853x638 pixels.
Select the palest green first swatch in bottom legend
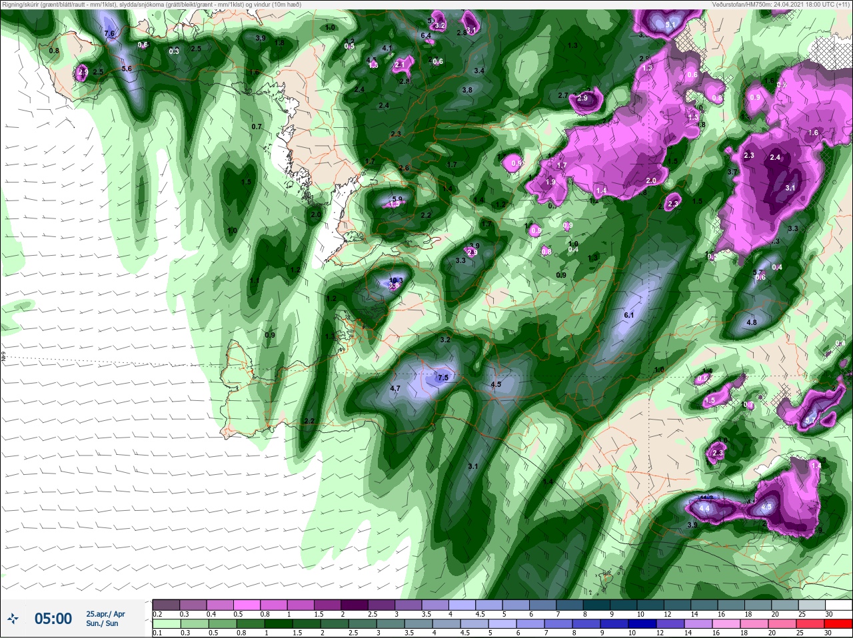coord(165,624)
